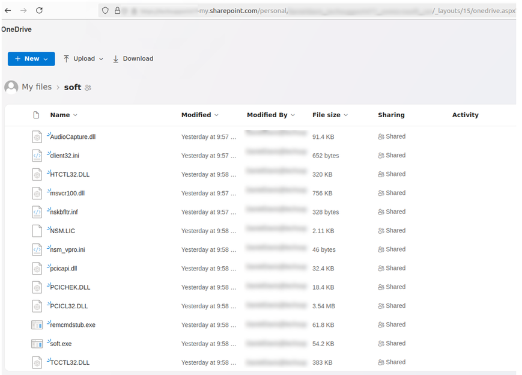Click the TCCTL32.DLL file icon

coord(37,362)
